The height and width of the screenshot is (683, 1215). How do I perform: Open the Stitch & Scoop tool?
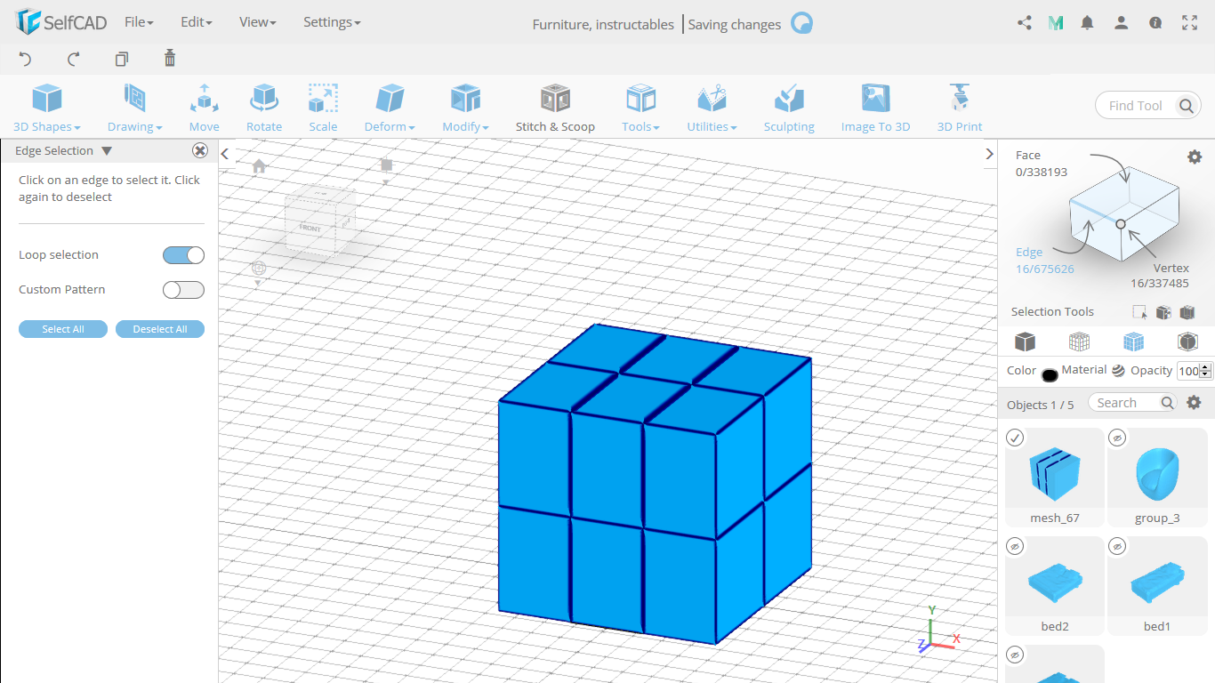555,108
